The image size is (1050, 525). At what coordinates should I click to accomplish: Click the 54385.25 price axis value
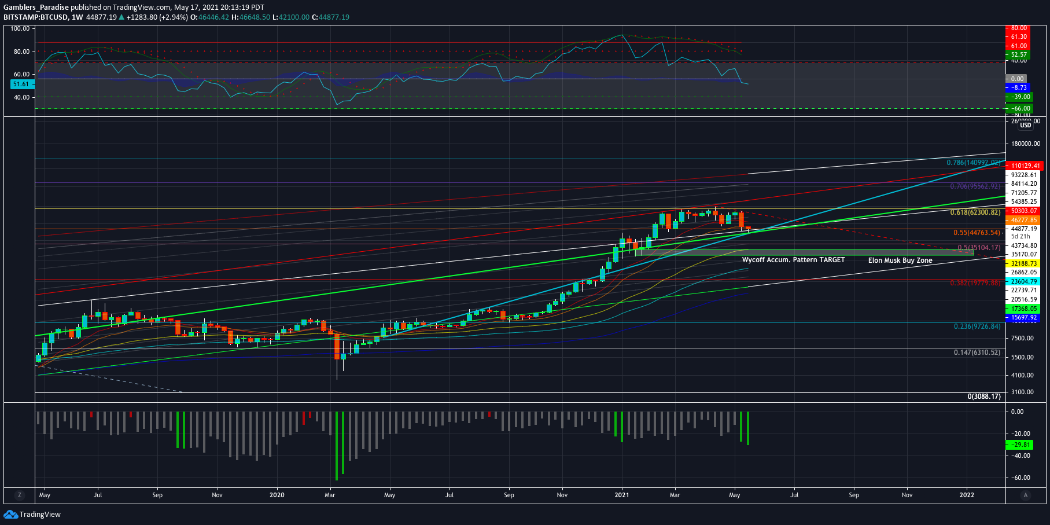coord(1023,202)
